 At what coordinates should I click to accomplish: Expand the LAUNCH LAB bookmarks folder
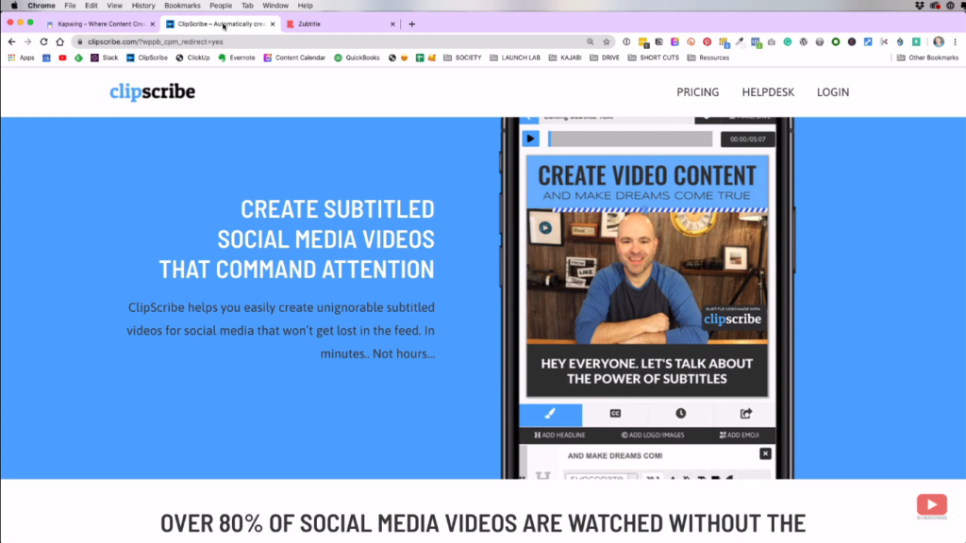pos(514,58)
